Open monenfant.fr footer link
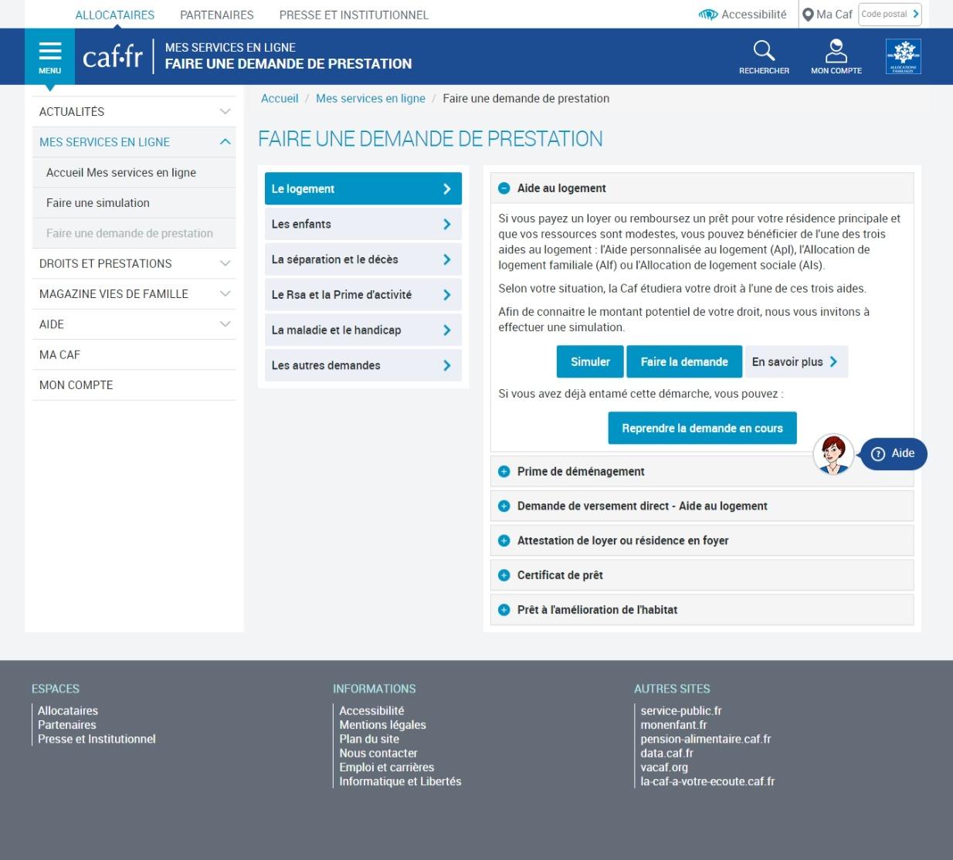 click(x=673, y=725)
